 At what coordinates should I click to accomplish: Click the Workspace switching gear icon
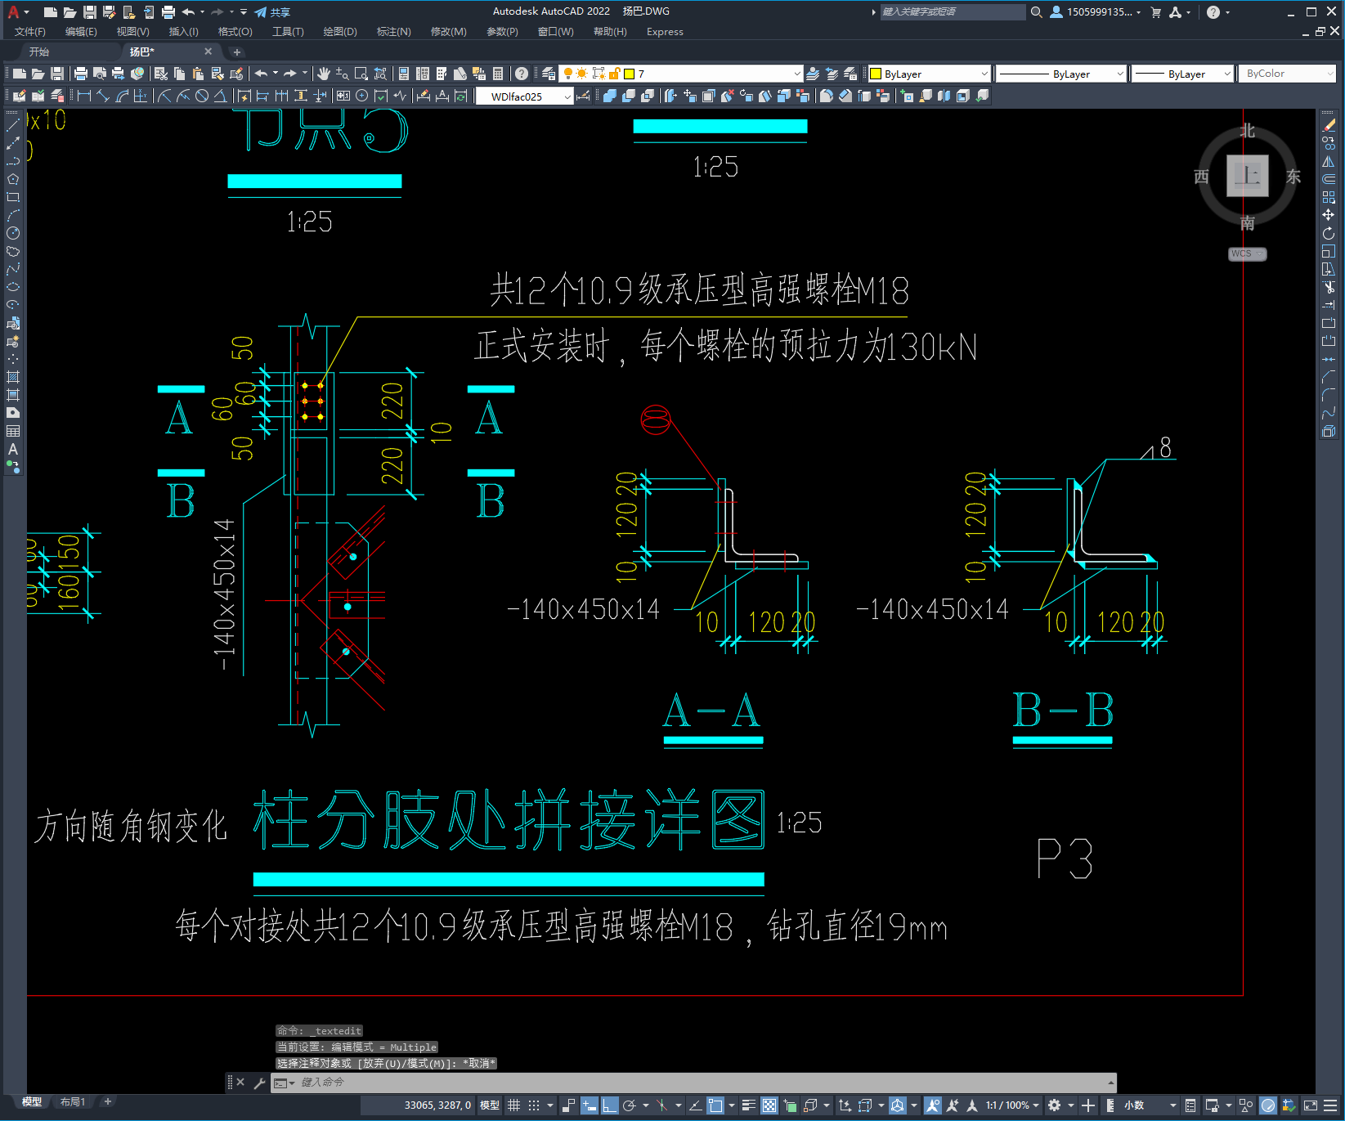[x=1055, y=1105]
